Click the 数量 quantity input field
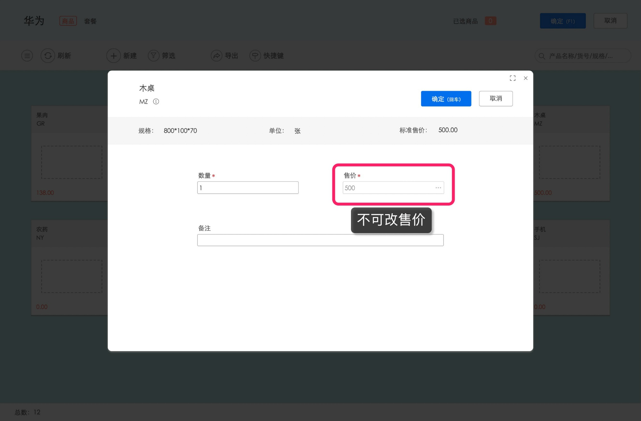This screenshot has height=421, width=641. pyautogui.click(x=248, y=188)
